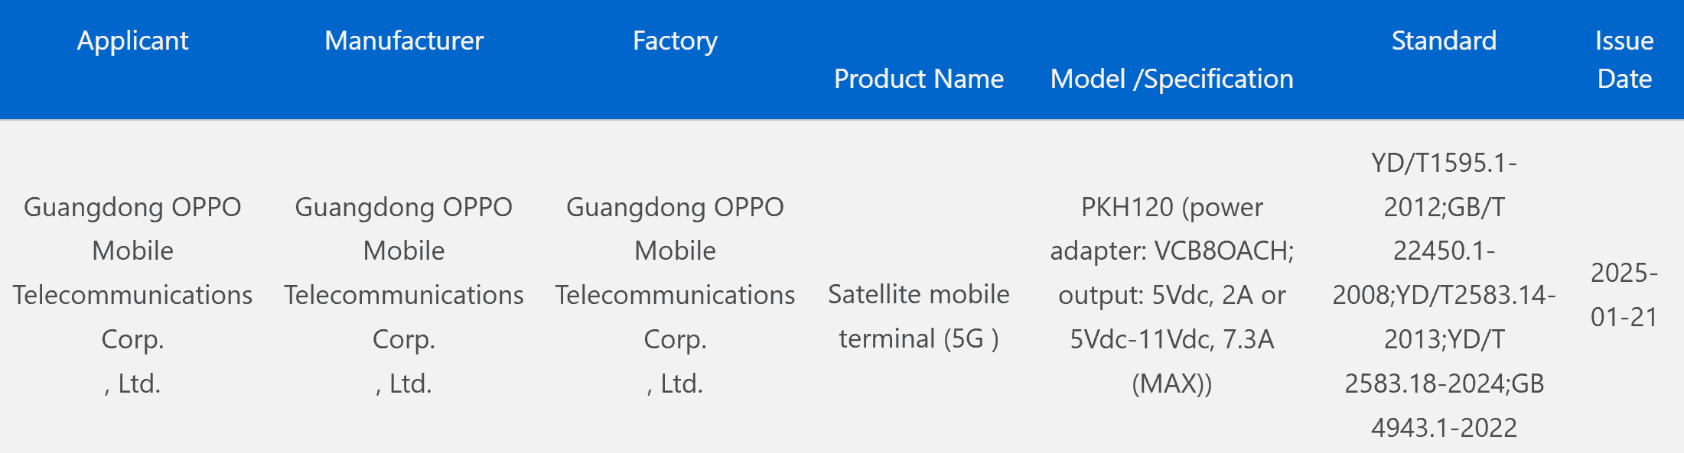
Task: Select Telecommunications in the Manufacturer cell
Action: [404, 295]
